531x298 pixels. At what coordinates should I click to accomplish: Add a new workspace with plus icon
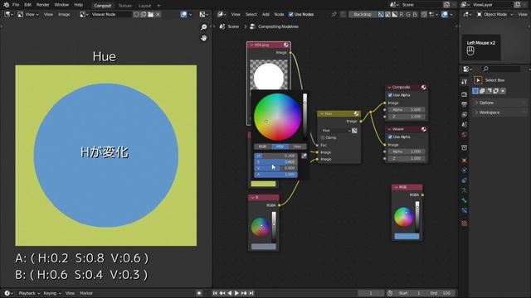click(158, 6)
